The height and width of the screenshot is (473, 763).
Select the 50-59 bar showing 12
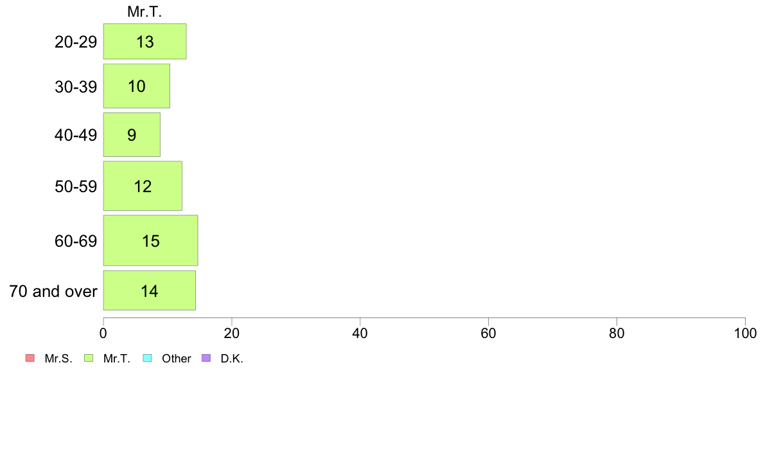pos(143,186)
